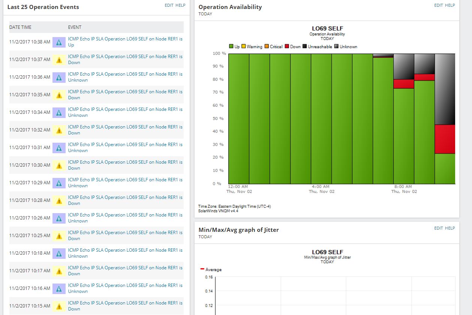The width and height of the screenshot is (472, 315).
Task: Click the yellow warning icon at 10:35 AM
Action: 59,95
